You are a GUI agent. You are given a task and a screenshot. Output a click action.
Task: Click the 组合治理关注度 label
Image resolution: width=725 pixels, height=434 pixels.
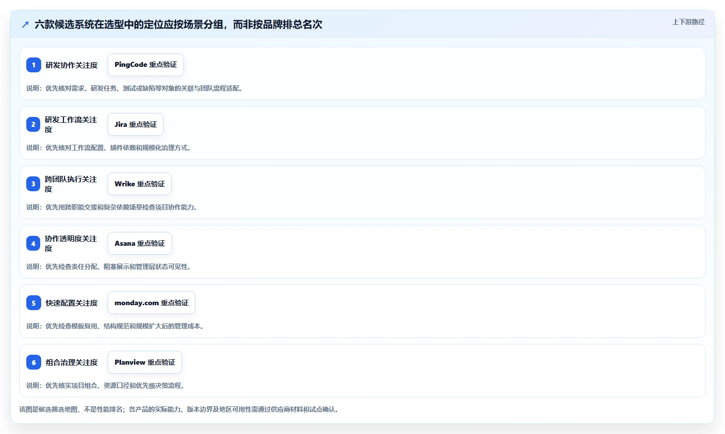[x=71, y=362]
